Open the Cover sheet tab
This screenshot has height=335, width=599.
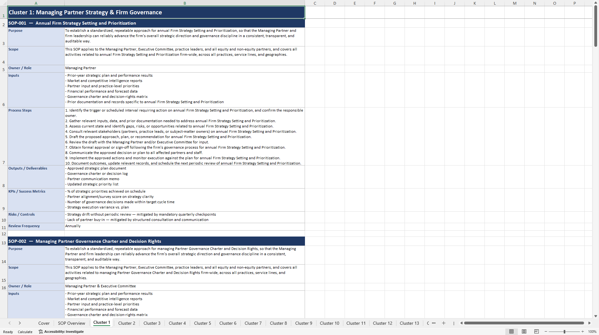coord(44,323)
